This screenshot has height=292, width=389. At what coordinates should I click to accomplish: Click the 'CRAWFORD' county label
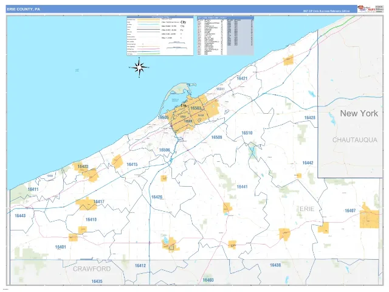pos(92,269)
